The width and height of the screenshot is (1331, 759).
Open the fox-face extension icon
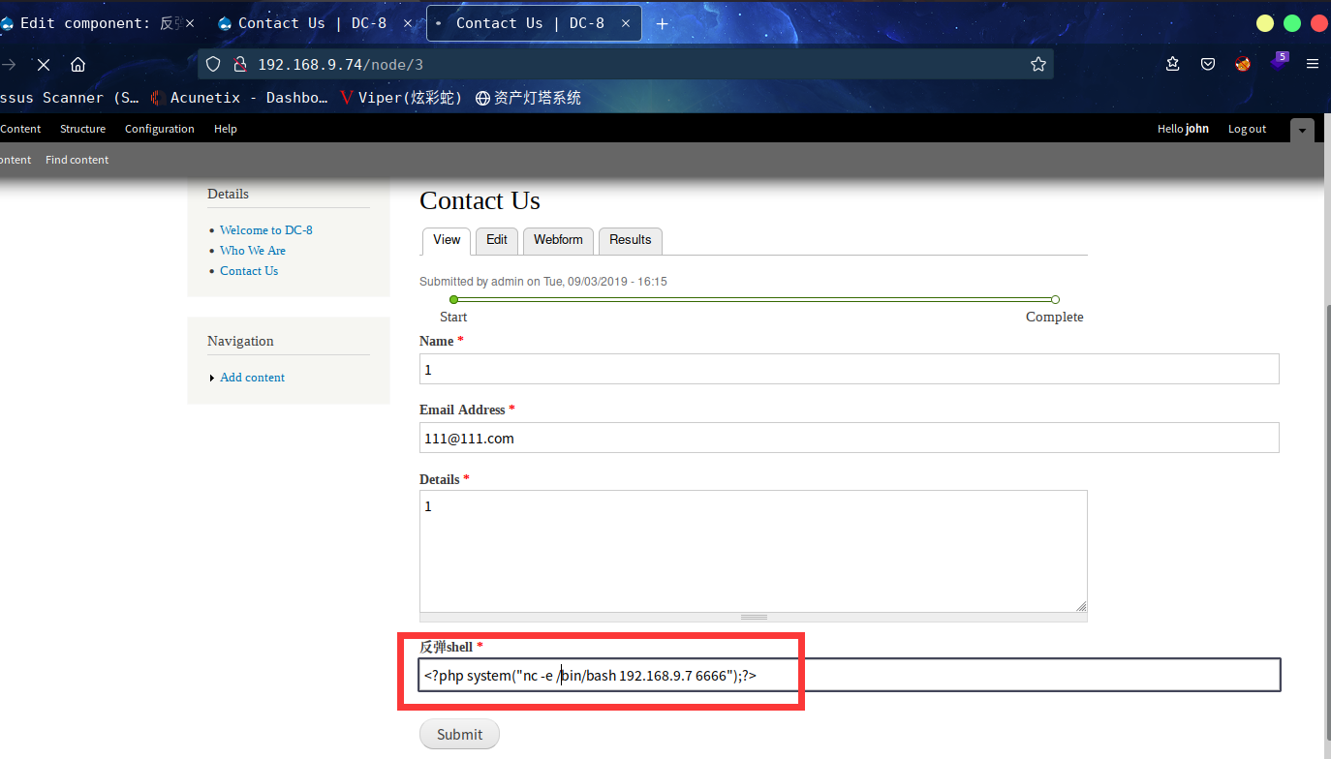coord(1243,65)
